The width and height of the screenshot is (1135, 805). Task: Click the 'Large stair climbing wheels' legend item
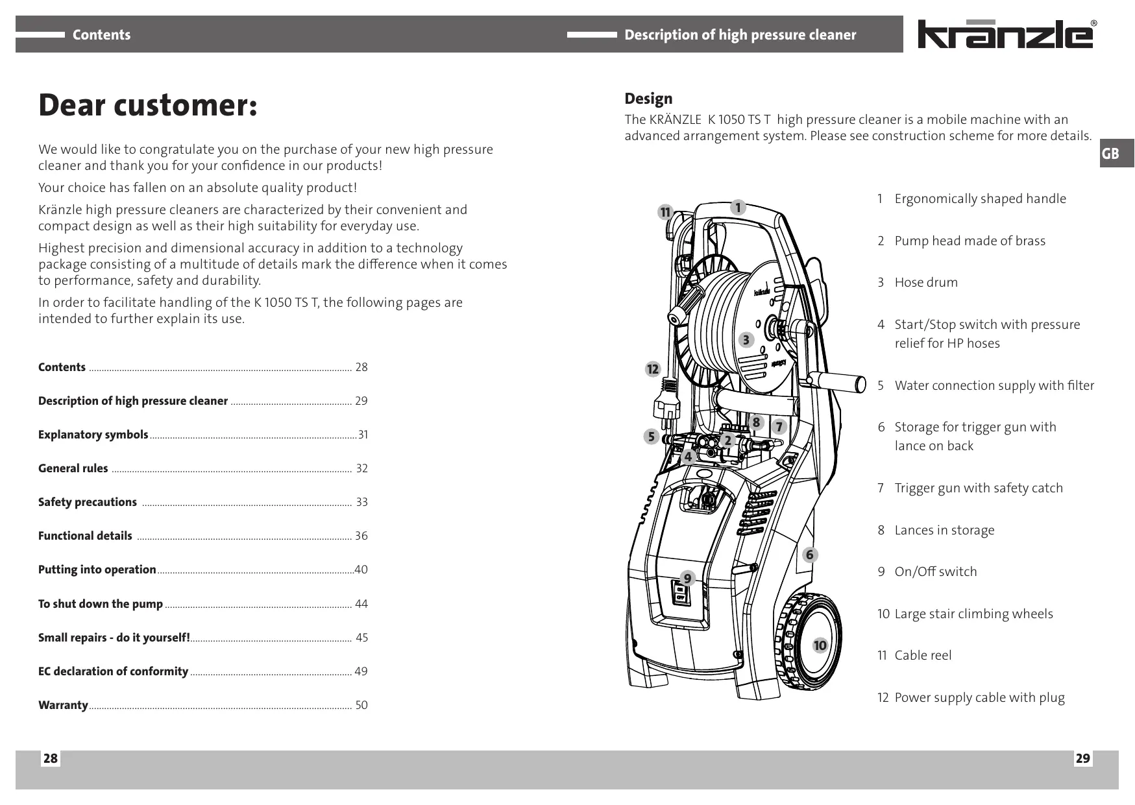(x=973, y=614)
